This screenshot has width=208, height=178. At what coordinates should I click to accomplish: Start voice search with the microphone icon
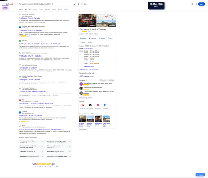pos(79,4)
